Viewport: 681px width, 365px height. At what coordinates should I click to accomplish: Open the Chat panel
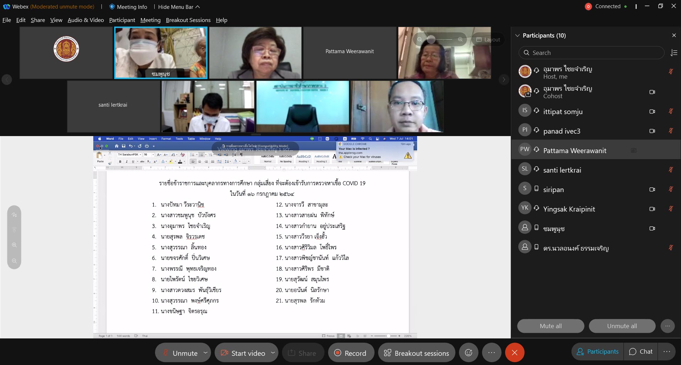tap(641, 352)
